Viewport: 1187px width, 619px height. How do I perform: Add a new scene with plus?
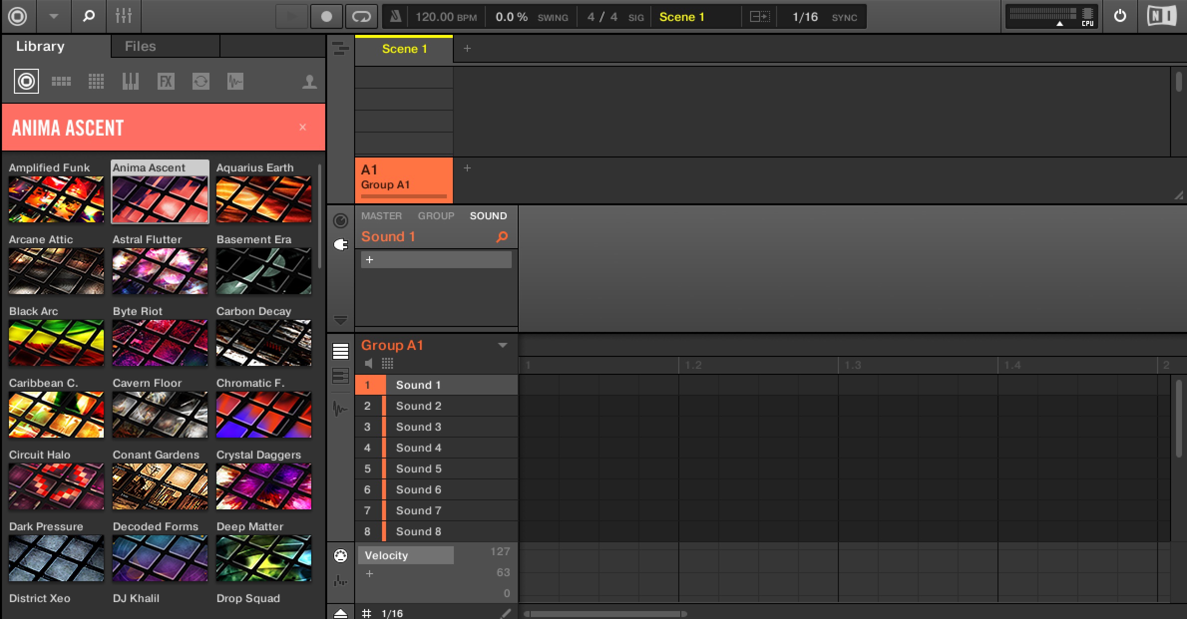(x=467, y=48)
